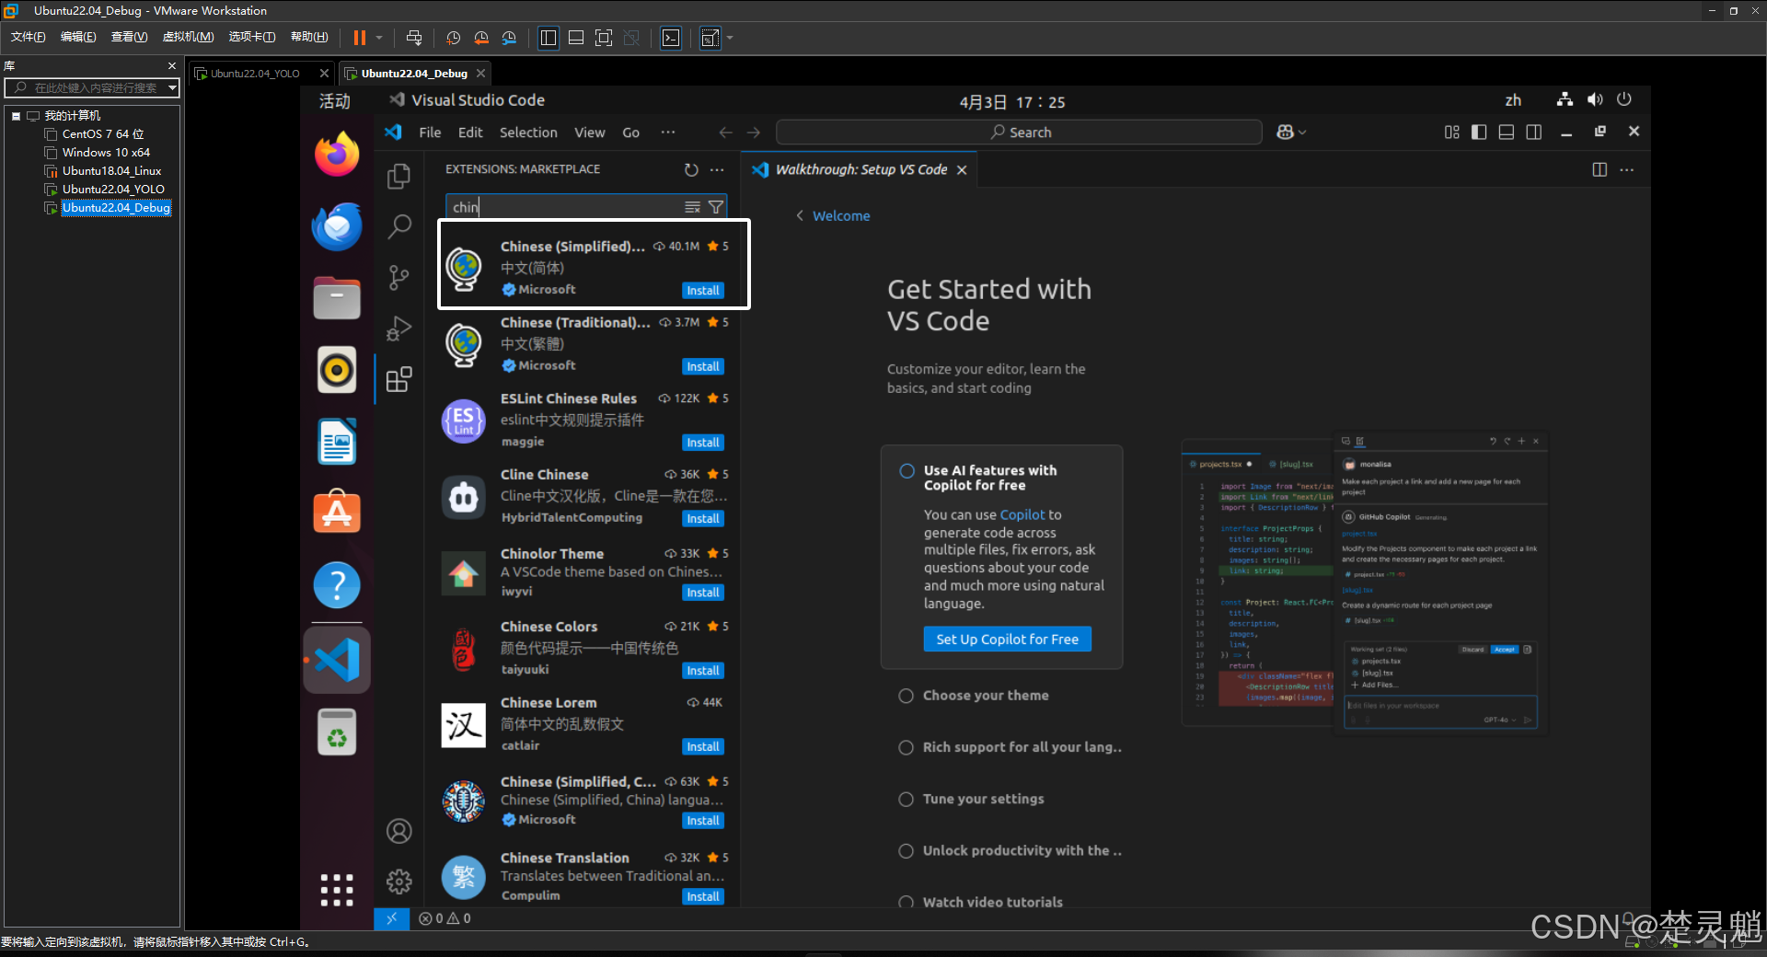Open the Copilot chat dropdown

pyautogui.click(x=1291, y=133)
